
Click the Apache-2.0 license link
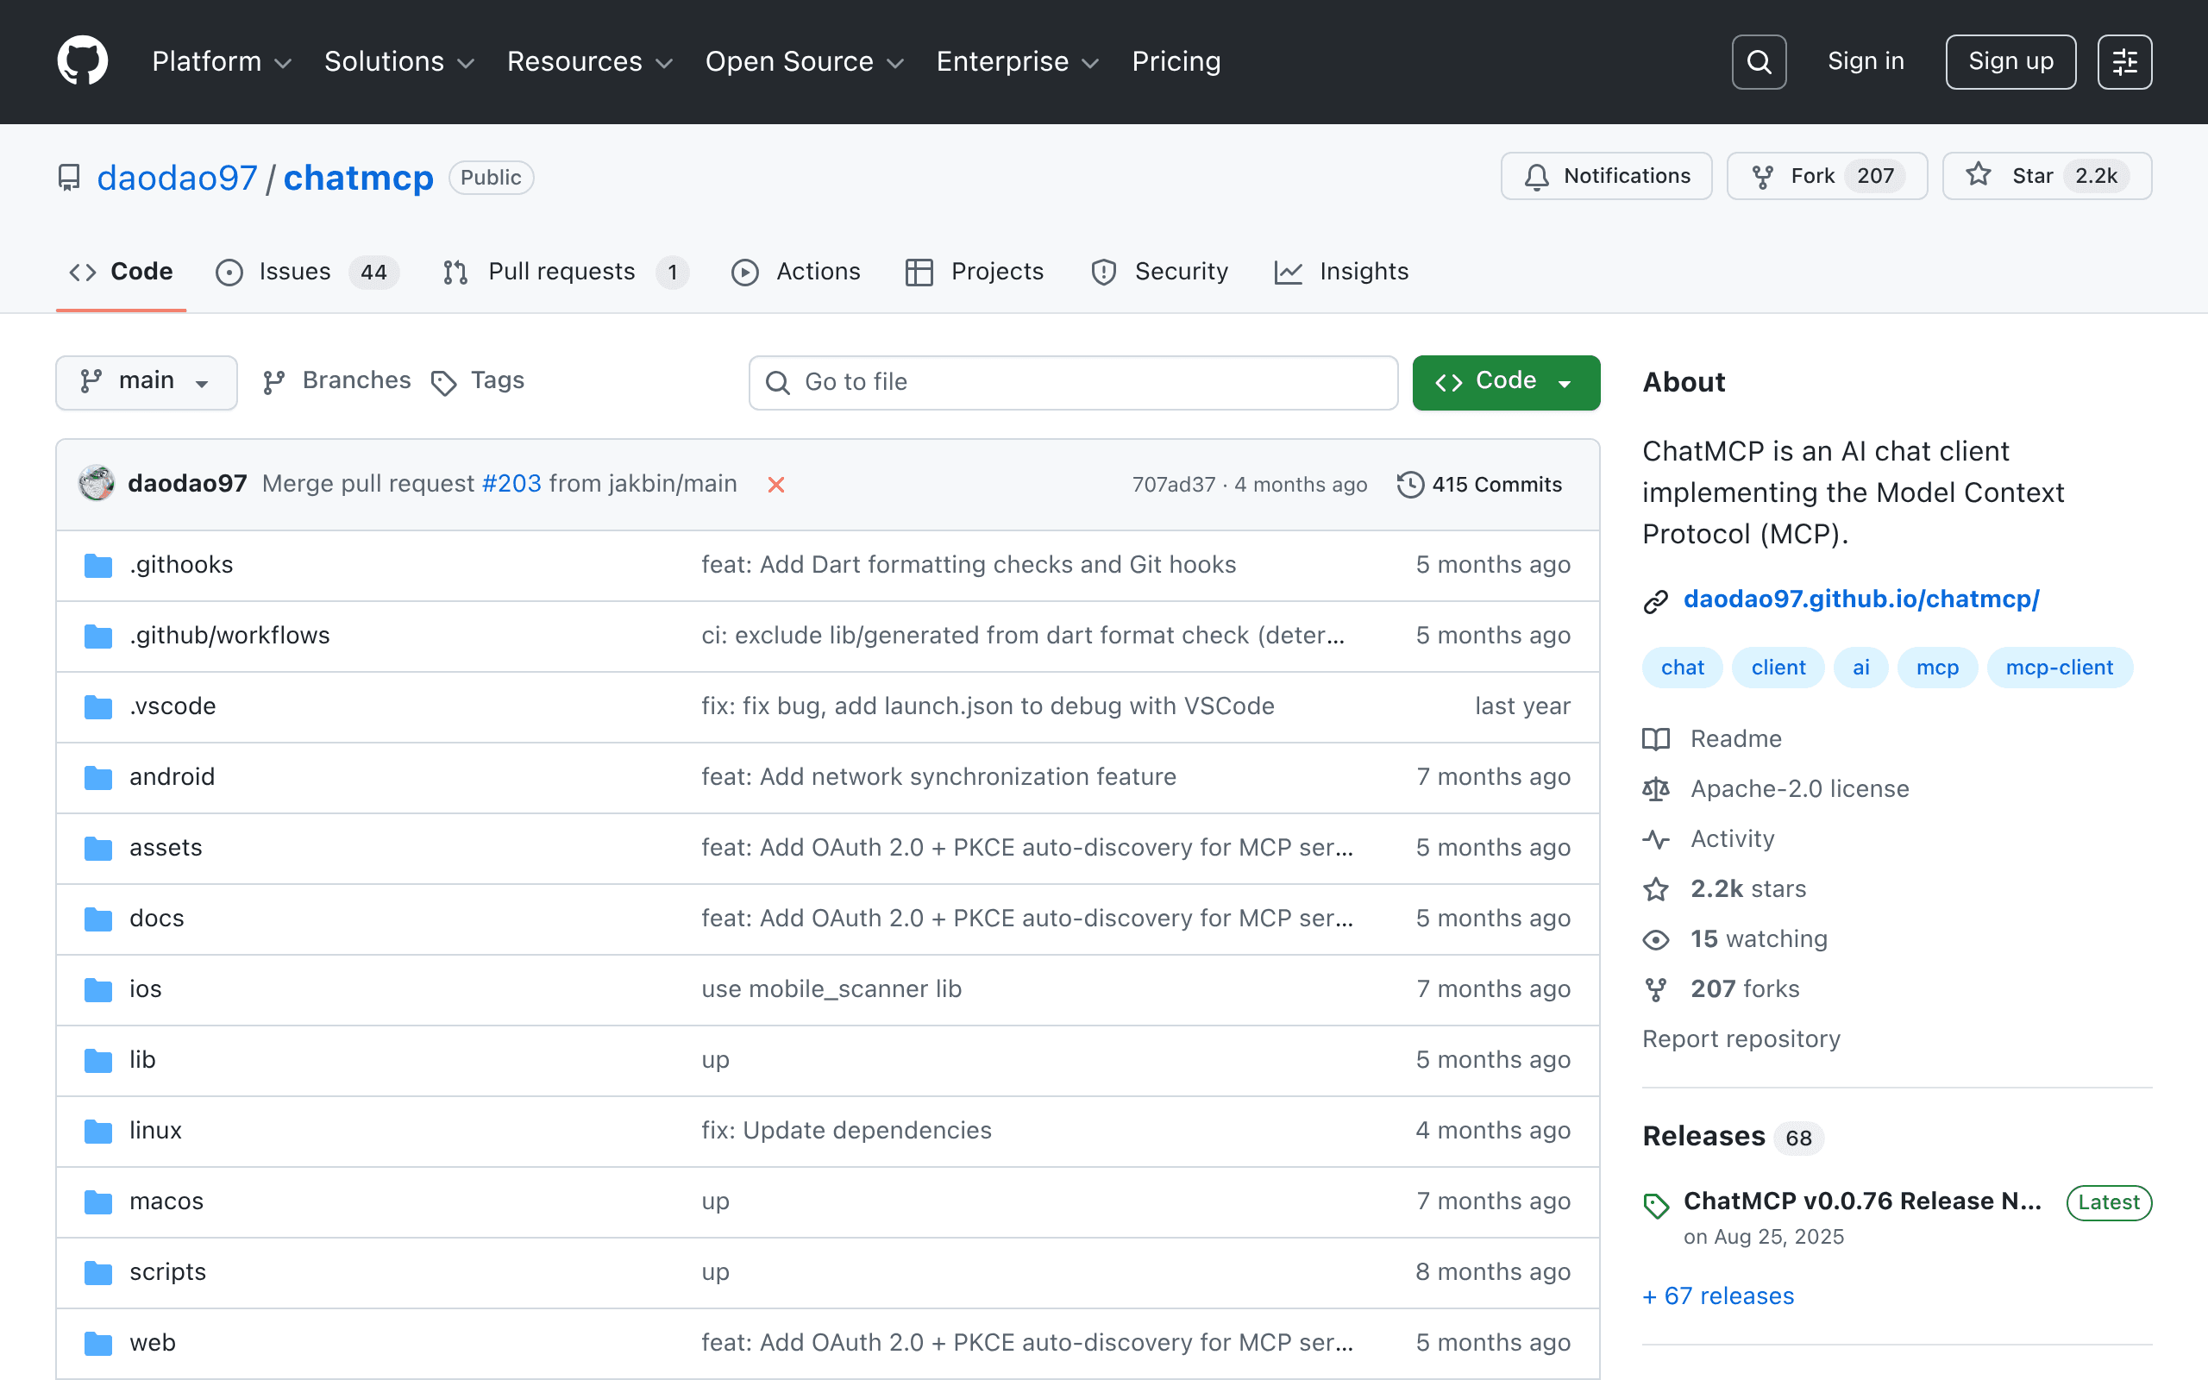pos(1799,788)
